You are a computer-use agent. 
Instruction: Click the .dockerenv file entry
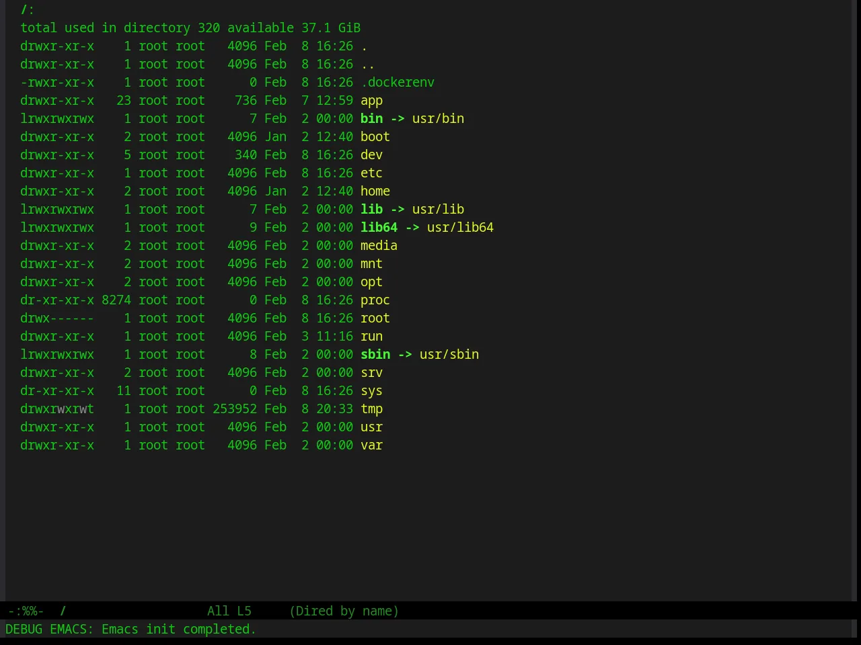tap(398, 83)
